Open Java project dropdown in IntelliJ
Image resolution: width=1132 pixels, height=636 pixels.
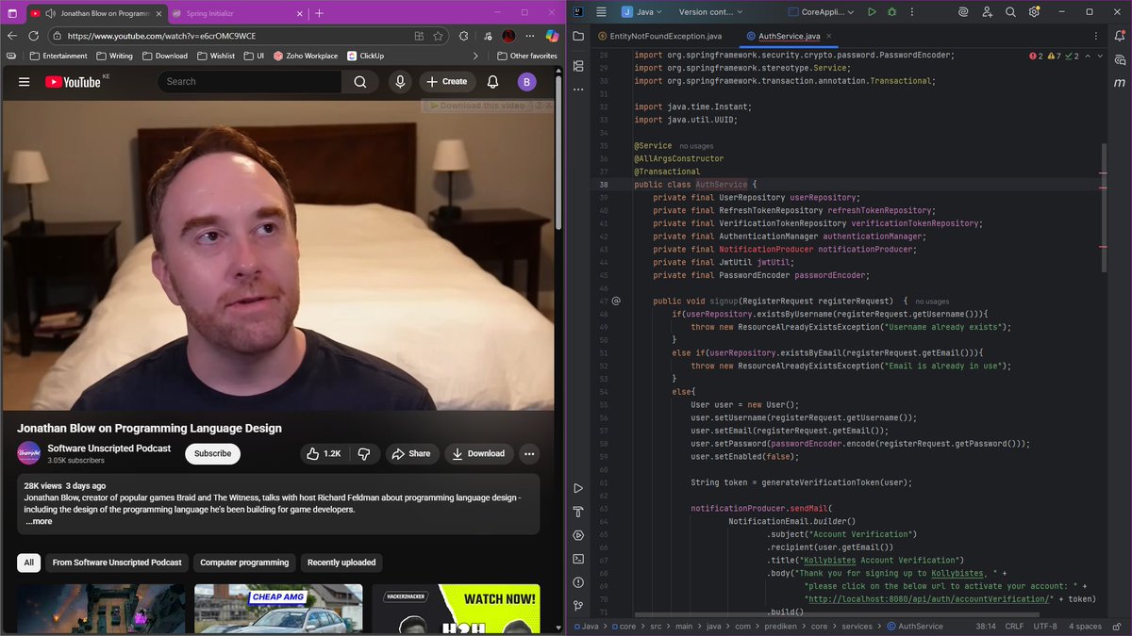642,12
